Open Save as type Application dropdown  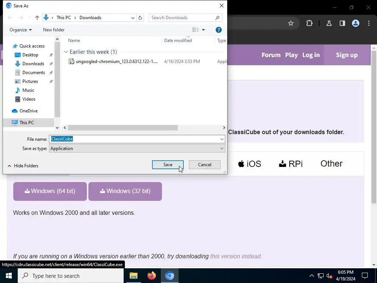tap(137, 149)
